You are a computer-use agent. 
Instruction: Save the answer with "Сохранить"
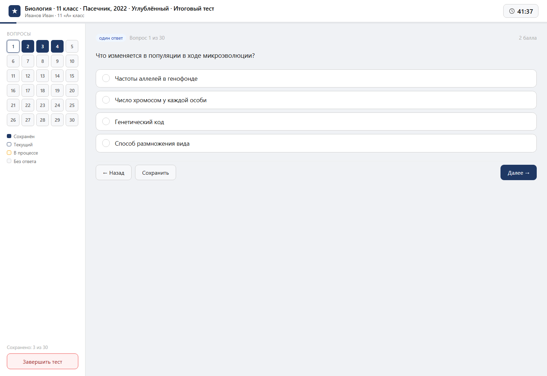[156, 173]
